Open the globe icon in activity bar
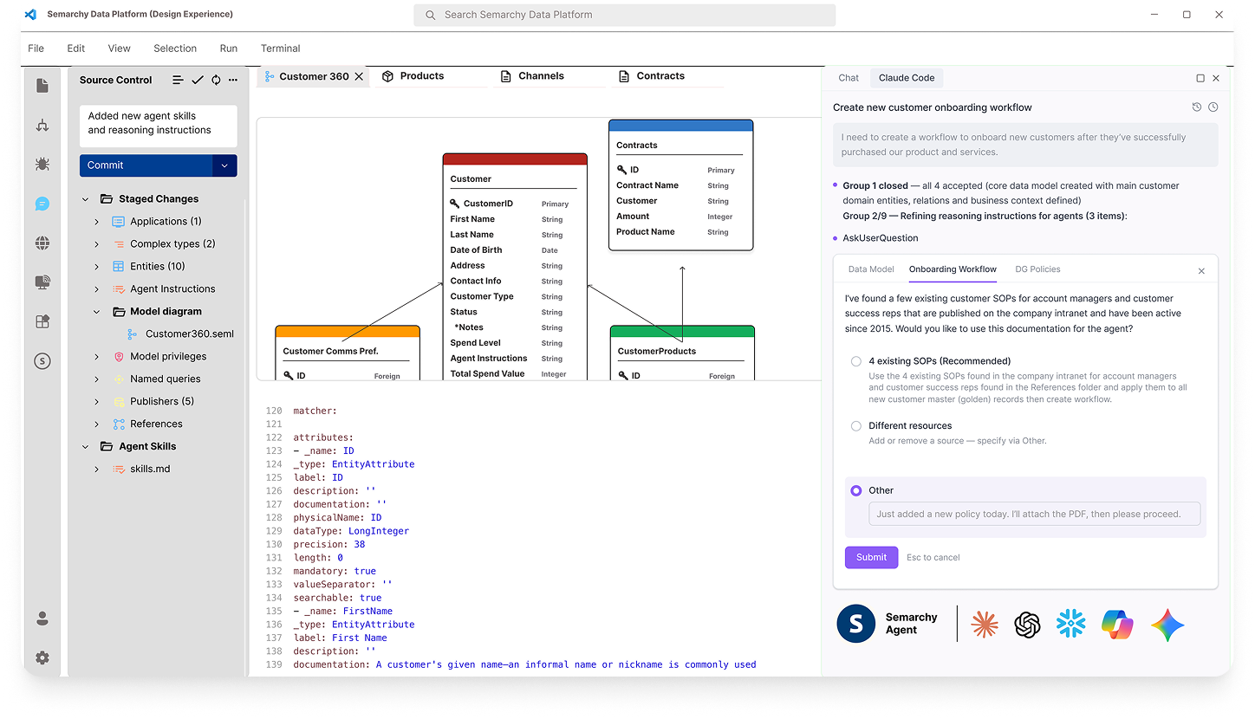Viewport: 1255px width, 719px height. (x=42, y=243)
